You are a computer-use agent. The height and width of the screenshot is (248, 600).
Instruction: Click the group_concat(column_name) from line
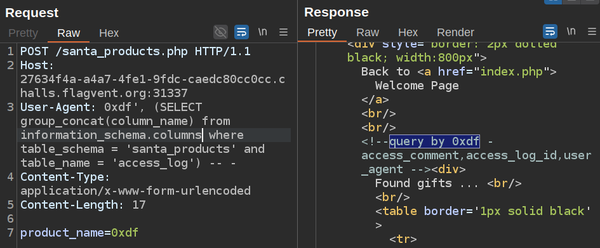pyautogui.click(x=125, y=121)
